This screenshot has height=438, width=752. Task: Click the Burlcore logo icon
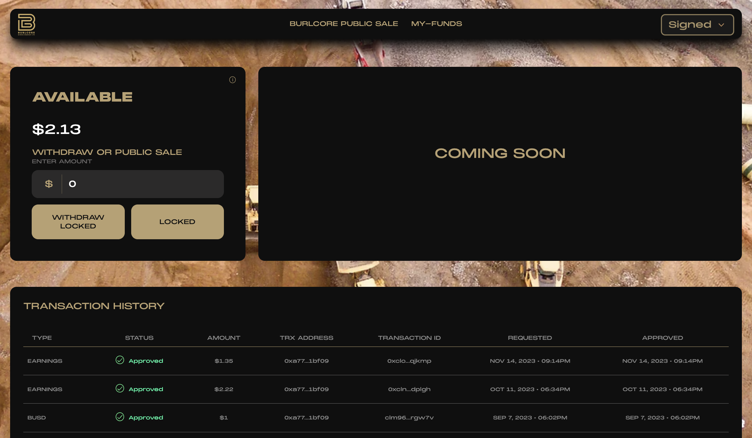[x=26, y=24]
